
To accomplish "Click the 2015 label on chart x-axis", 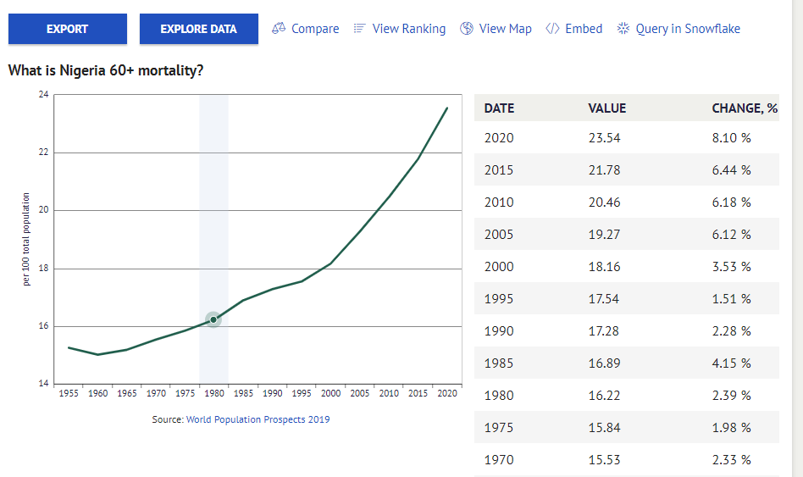I will pos(418,393).
